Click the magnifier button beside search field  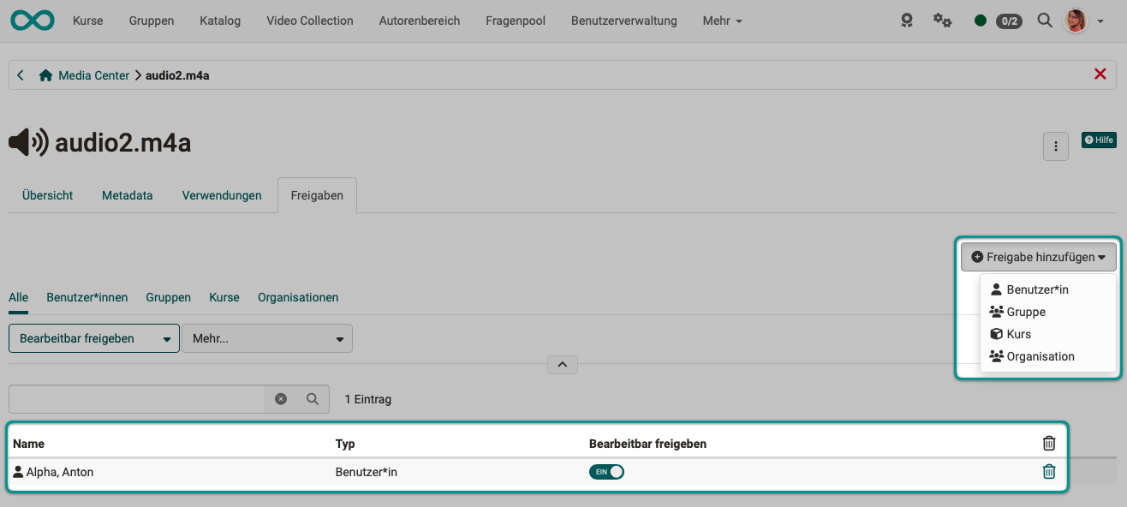[313, 399]
